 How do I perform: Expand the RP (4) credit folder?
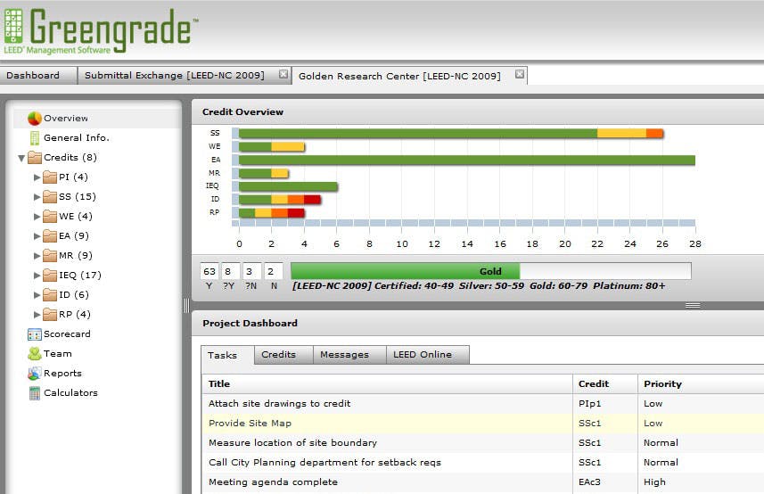[37, 315]
